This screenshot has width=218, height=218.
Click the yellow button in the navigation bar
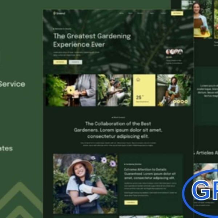pos(177,13)
